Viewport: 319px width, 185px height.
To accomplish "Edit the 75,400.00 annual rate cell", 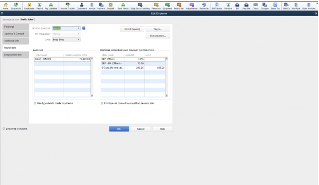I will (x=77, y=59).
